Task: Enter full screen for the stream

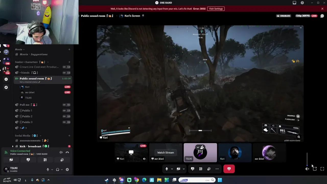Action: point(322,169)
